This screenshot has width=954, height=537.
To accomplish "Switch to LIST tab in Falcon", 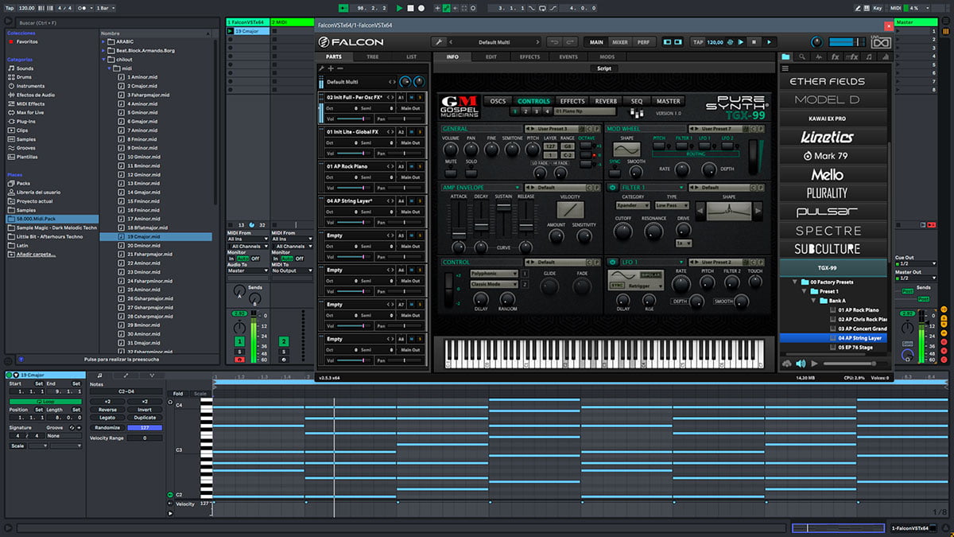I will 411,57.
